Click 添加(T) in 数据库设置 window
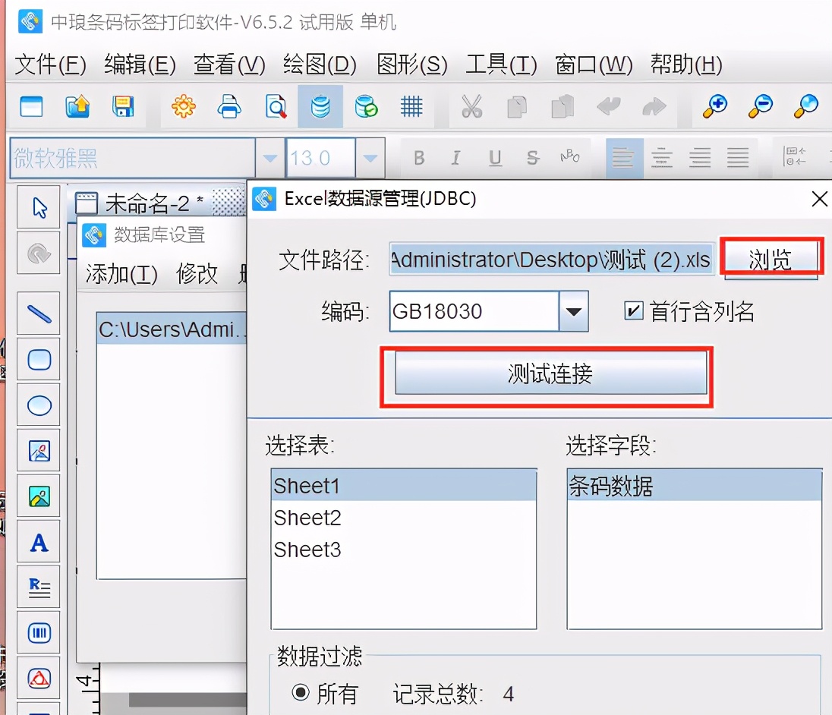832x715 pixels. [121, 274]
